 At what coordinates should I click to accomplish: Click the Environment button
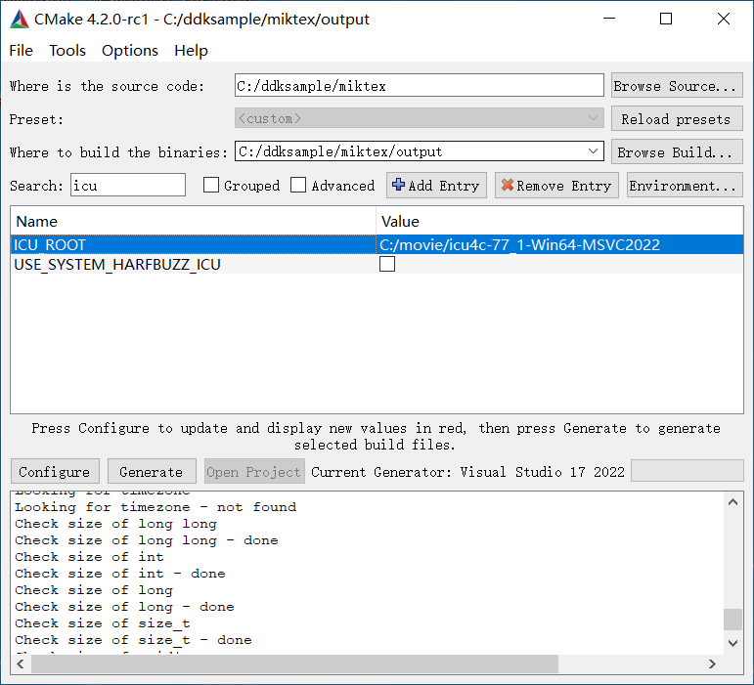pos(683,185)
